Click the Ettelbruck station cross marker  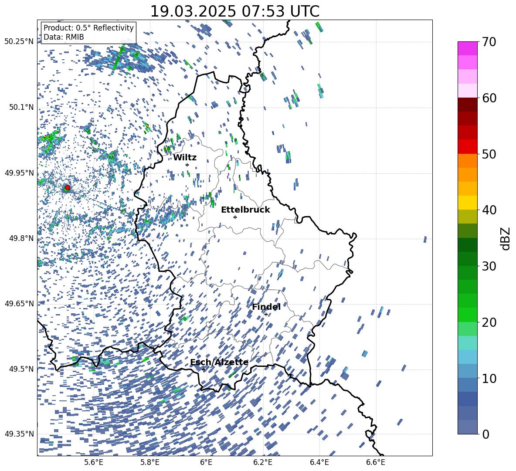[235, 217]
